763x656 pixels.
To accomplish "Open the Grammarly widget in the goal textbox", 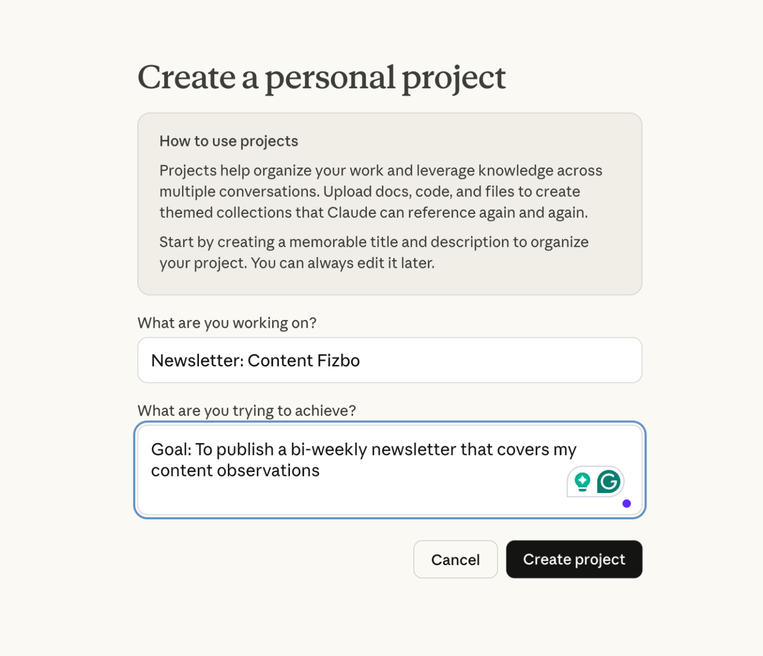I will [x=596, y=481].
